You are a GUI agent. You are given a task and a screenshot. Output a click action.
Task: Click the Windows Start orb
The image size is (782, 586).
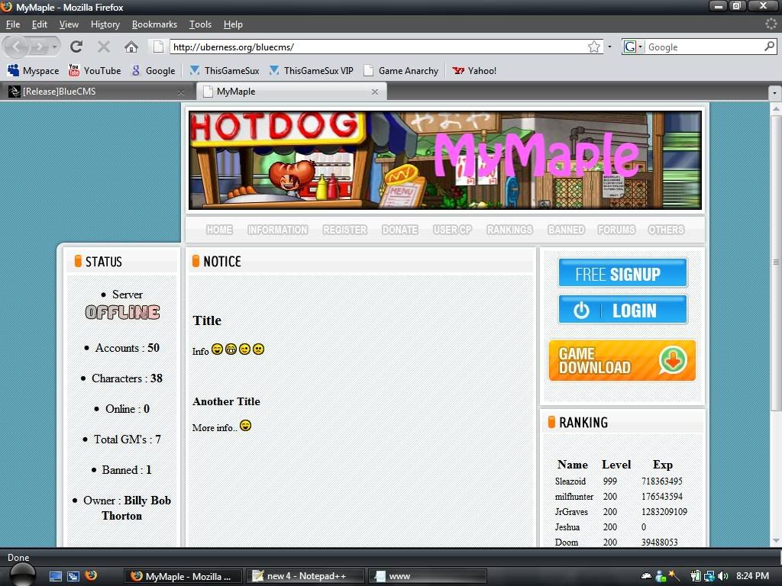[22, 575]
